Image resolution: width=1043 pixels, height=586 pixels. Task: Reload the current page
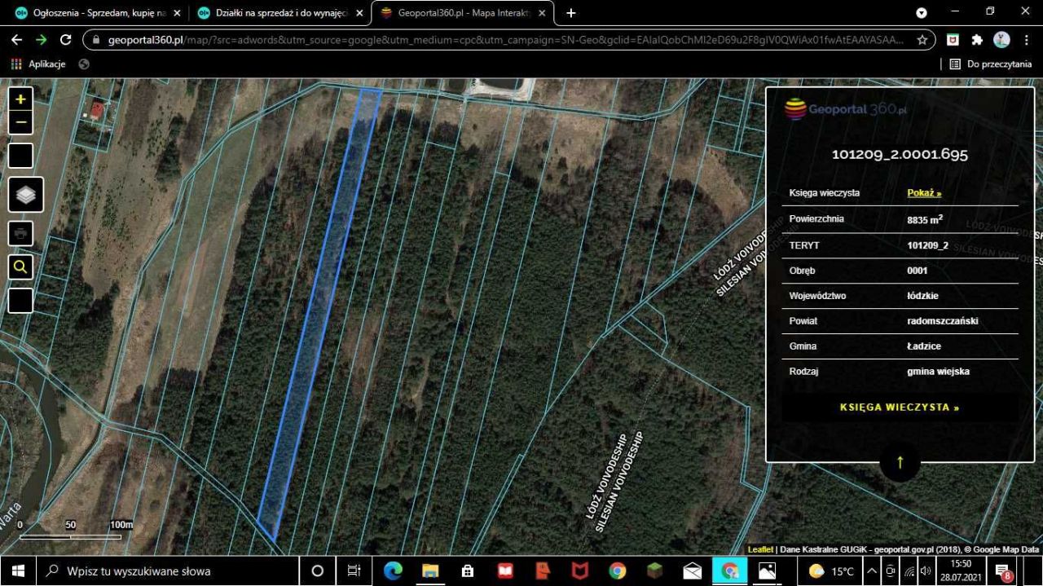[66, 39]
